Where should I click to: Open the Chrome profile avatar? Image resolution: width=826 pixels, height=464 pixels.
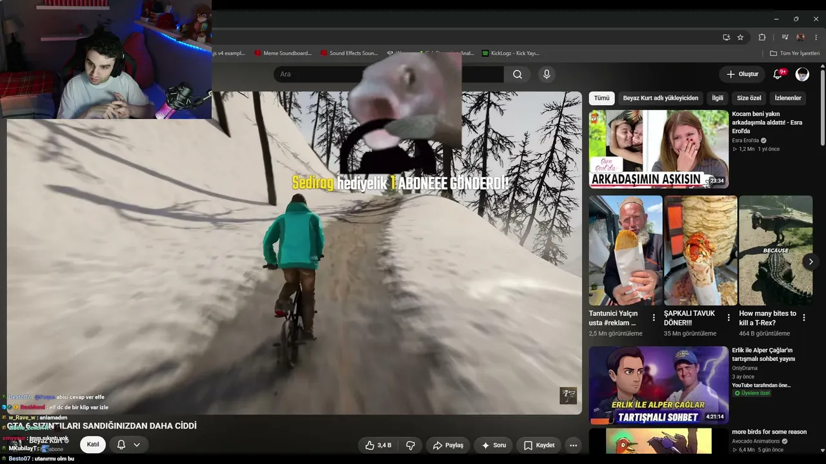[x=801, y=37]
